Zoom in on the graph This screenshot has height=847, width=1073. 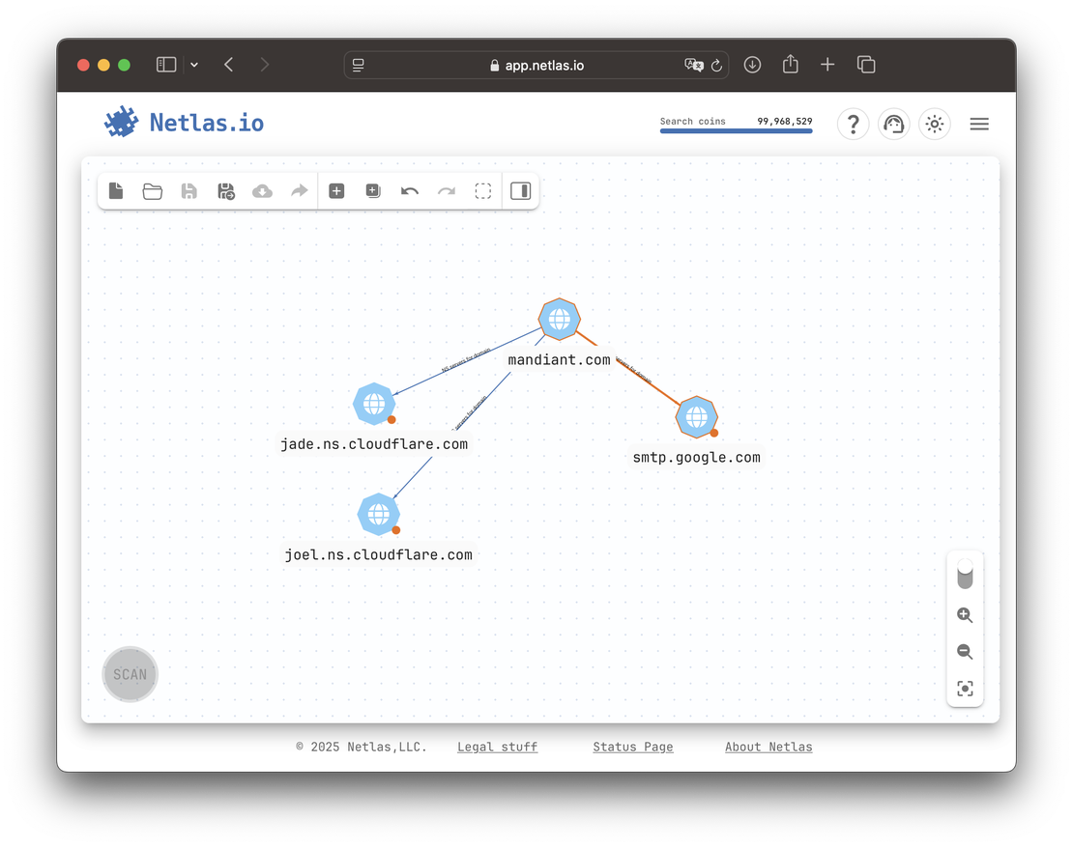964,615
